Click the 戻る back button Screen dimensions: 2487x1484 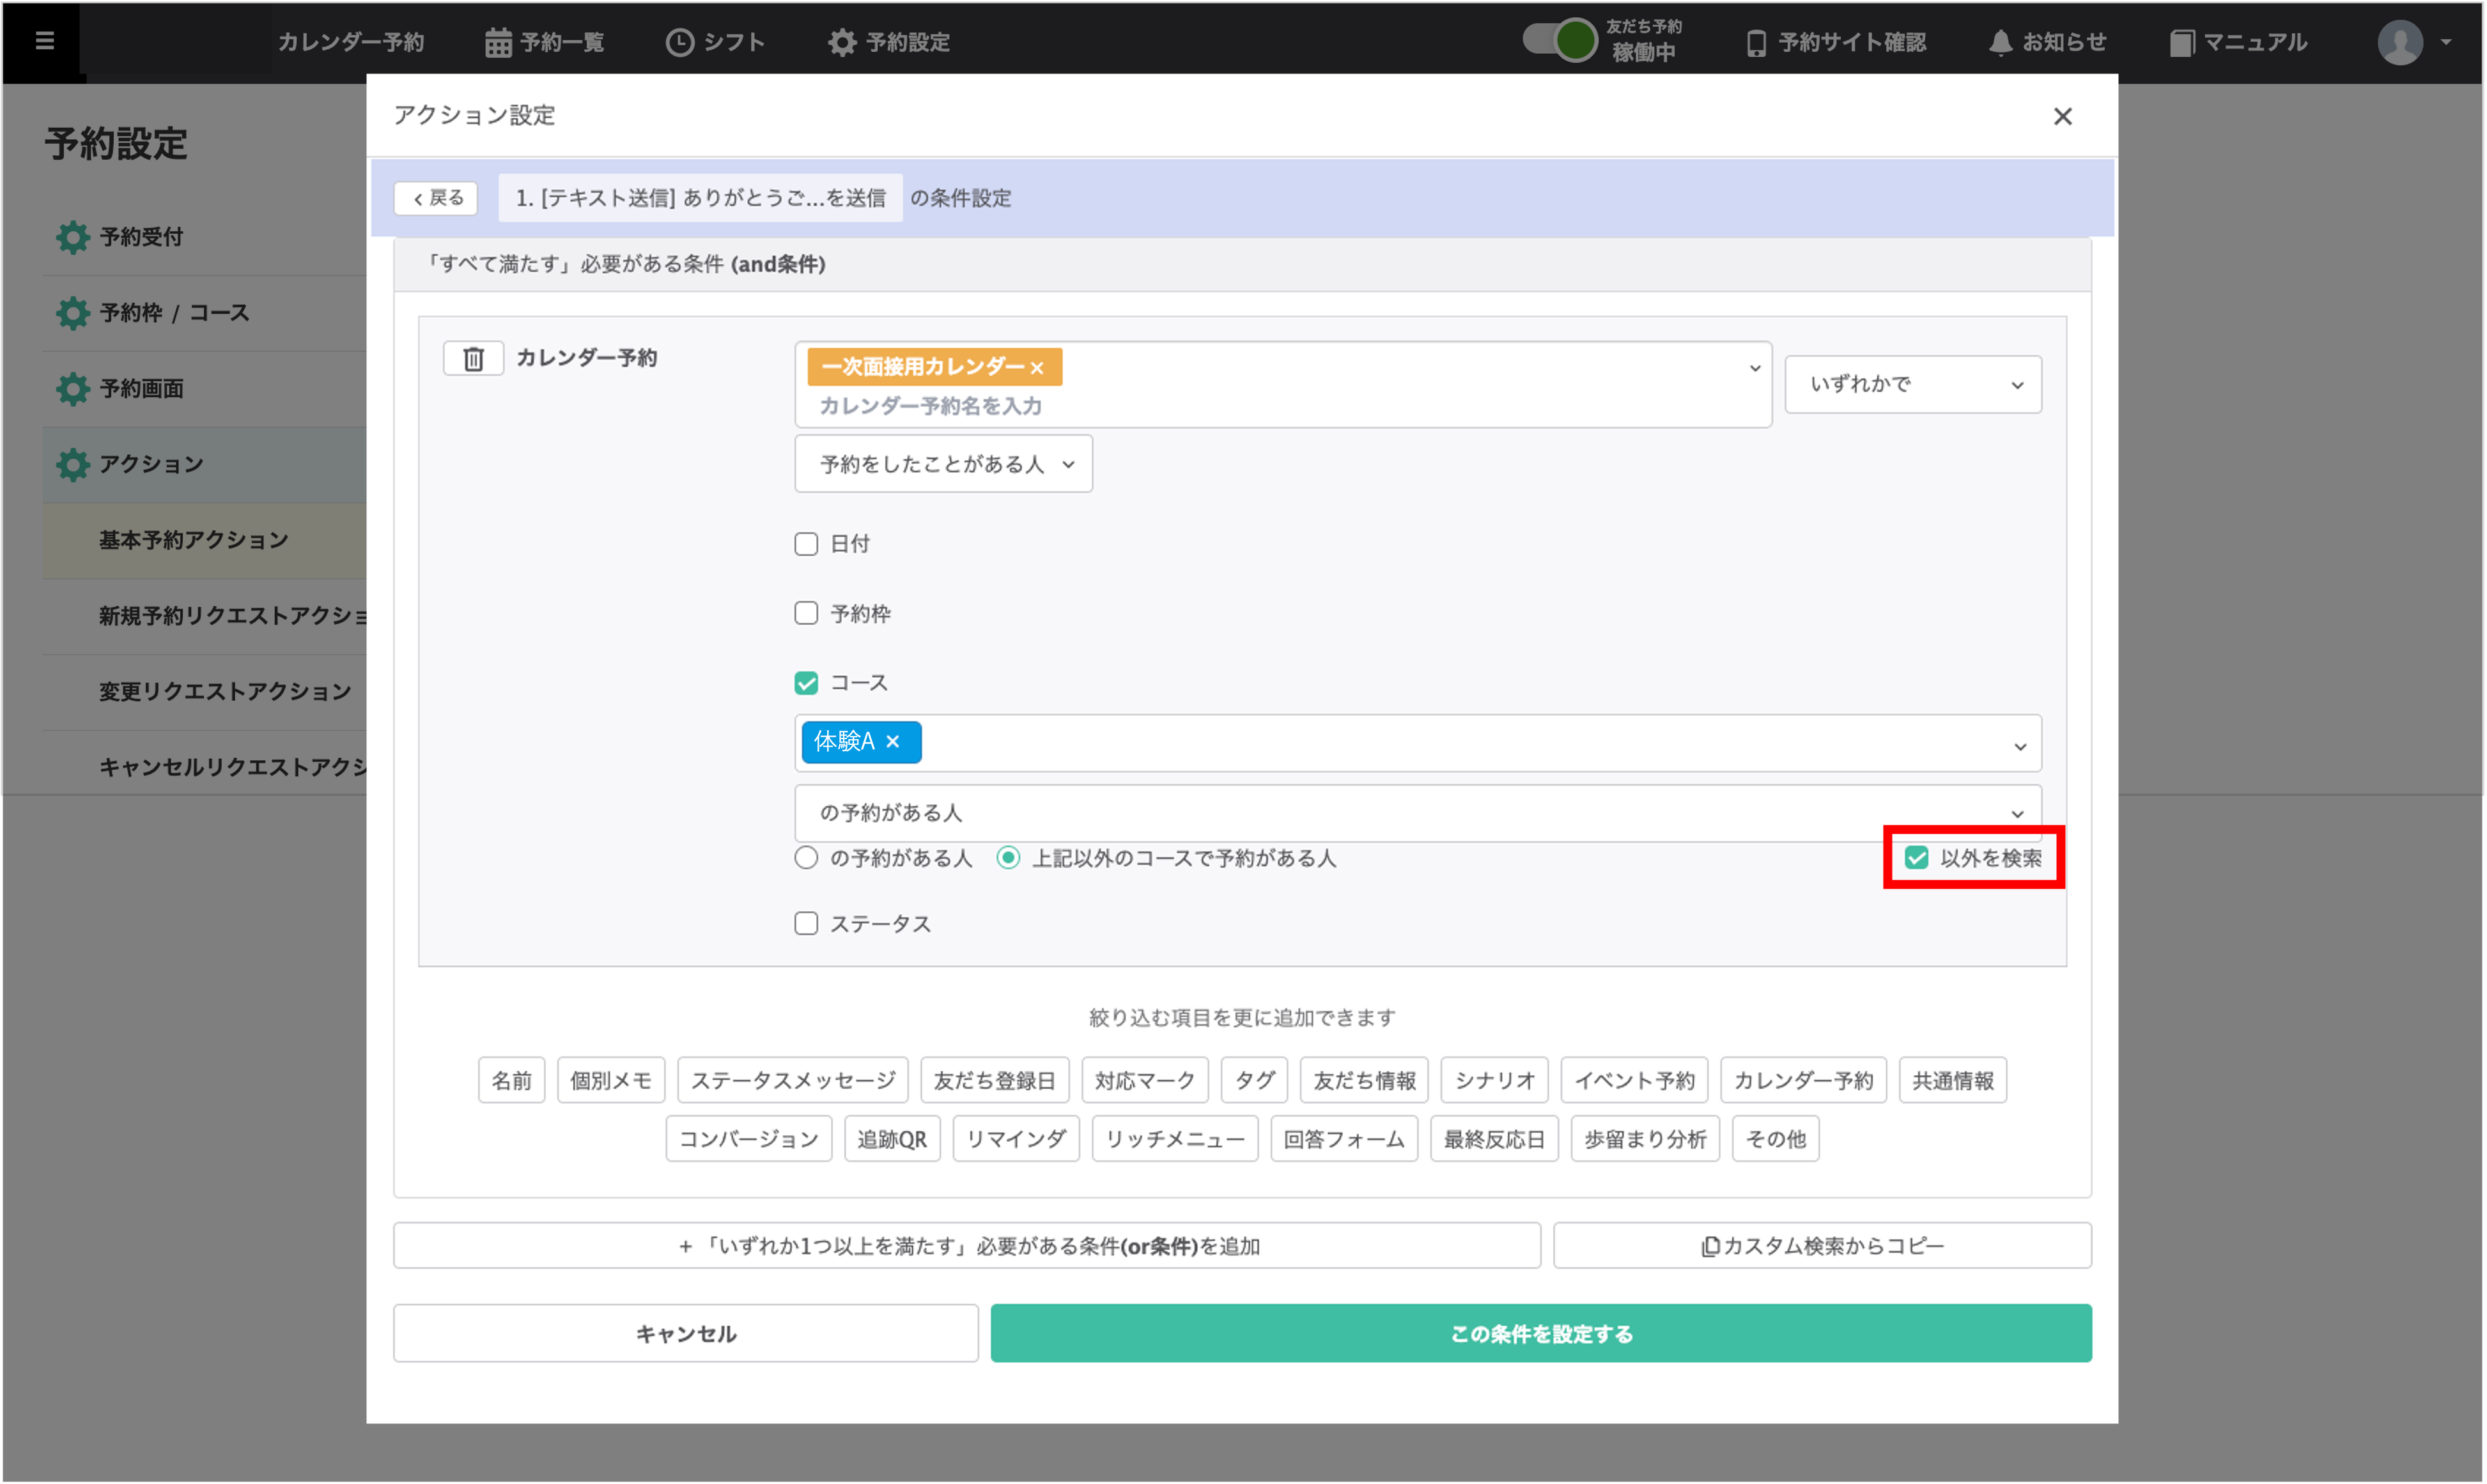[436, 198]
